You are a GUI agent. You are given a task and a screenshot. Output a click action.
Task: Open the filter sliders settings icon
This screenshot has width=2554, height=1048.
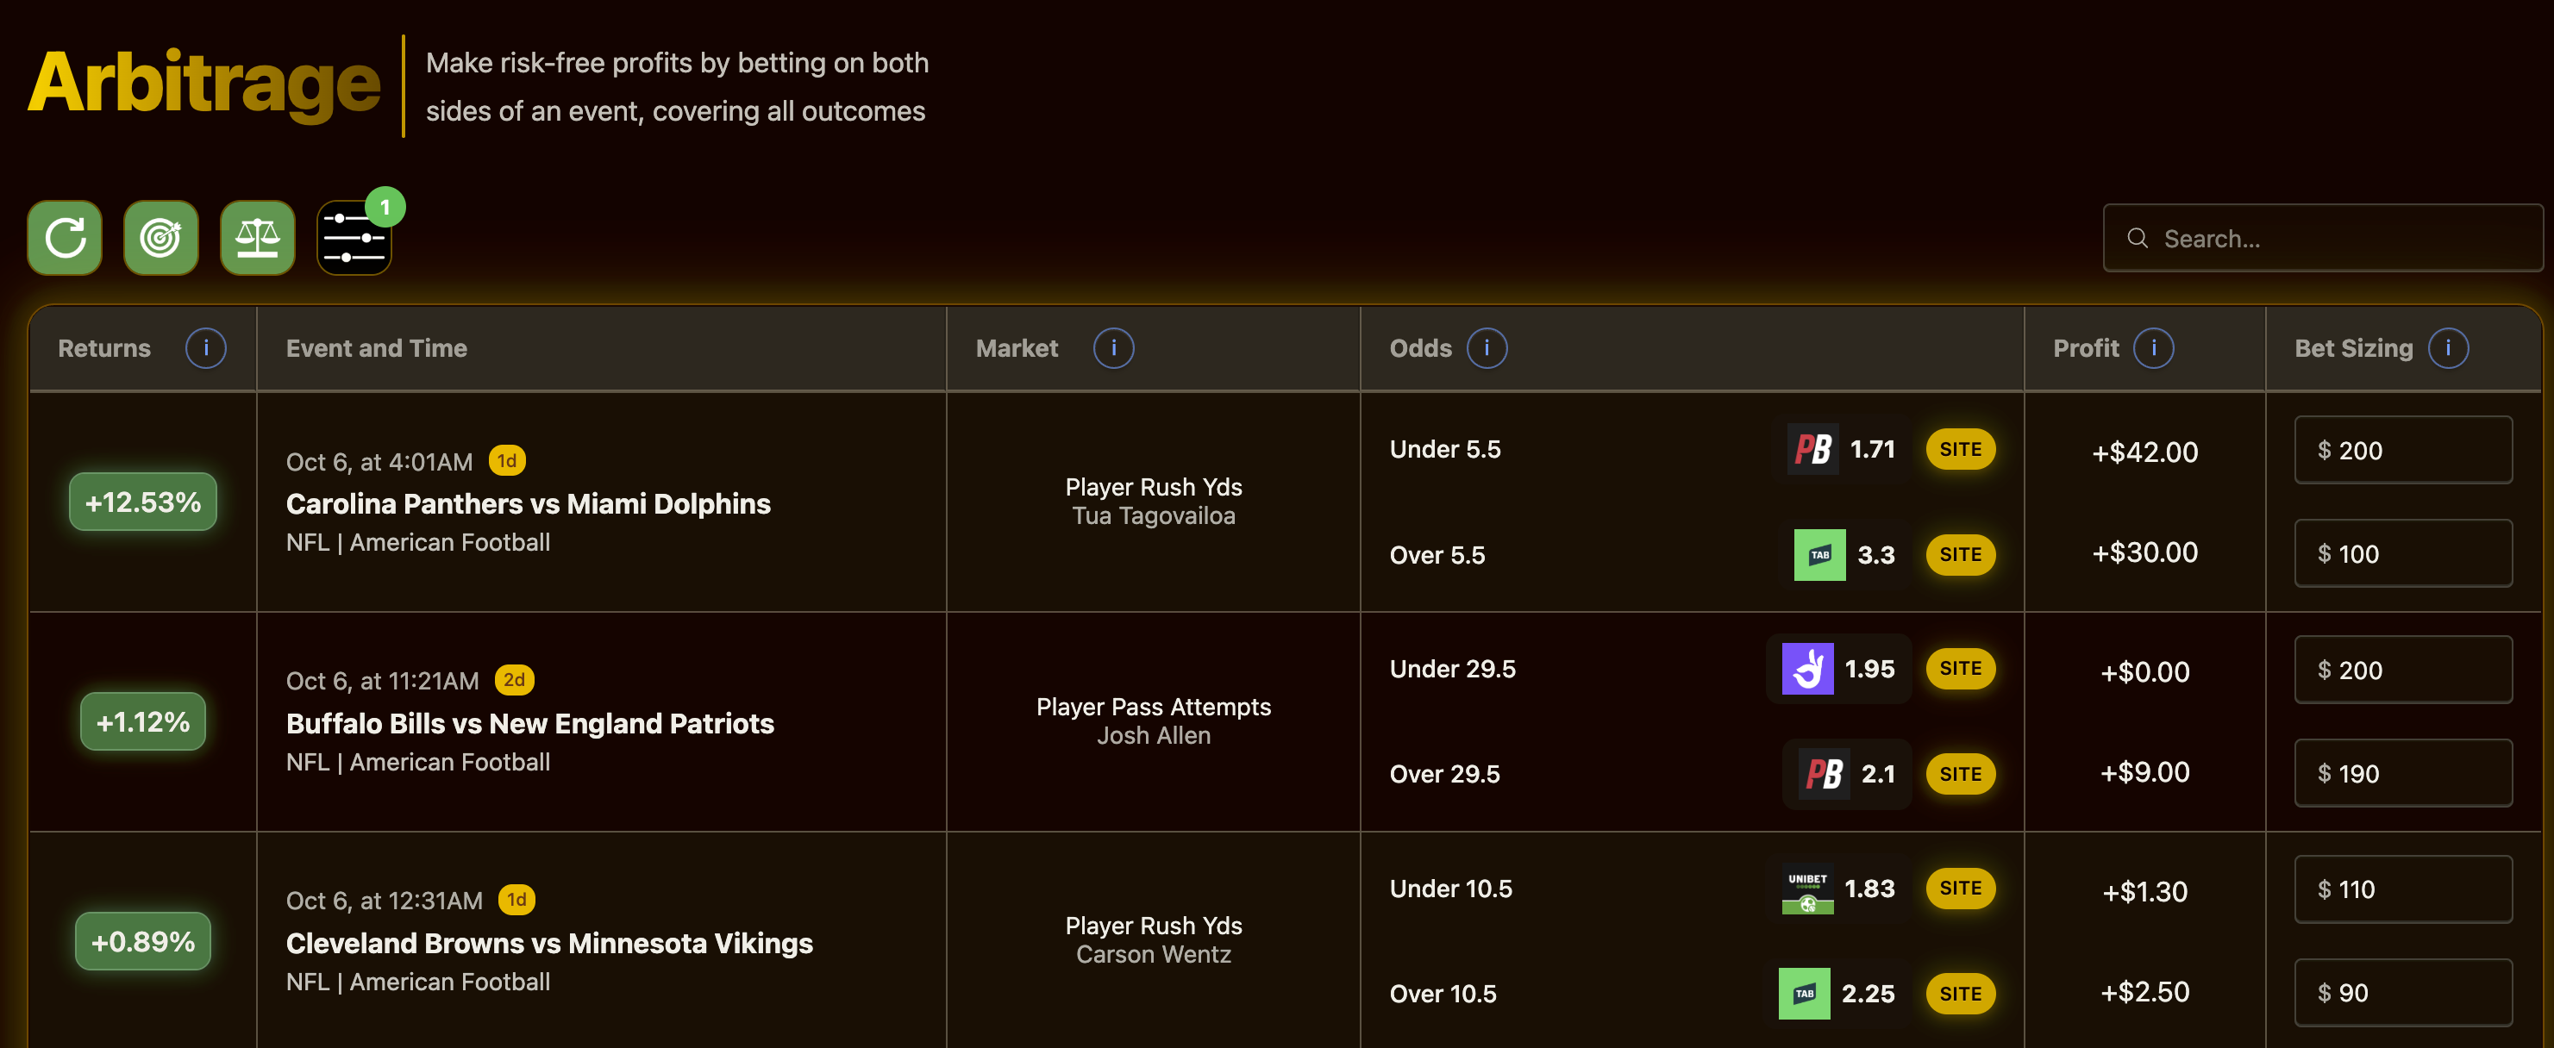pyautogui.click(x=353, y=238)
